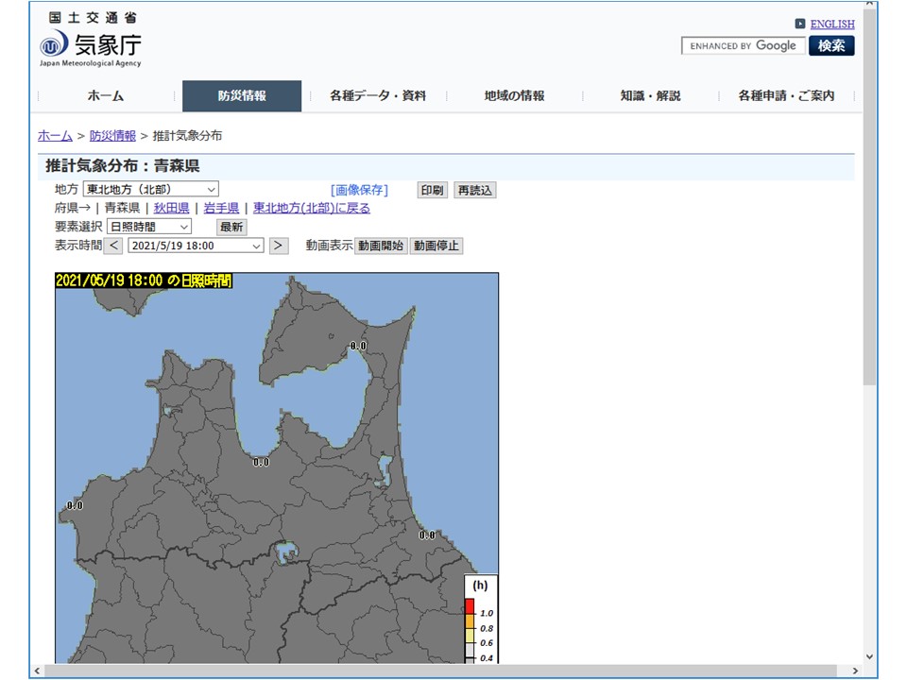Click the 検索 search button
Screen dimensions: 907x680
pos(831,45)
